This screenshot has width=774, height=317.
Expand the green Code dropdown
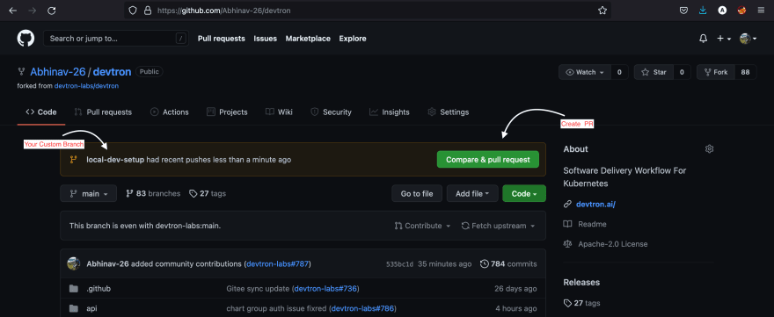(x=524, y=194)
